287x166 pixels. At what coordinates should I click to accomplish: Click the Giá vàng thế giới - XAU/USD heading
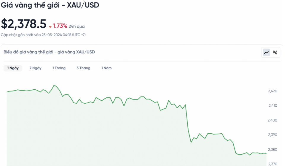point(50,5)
